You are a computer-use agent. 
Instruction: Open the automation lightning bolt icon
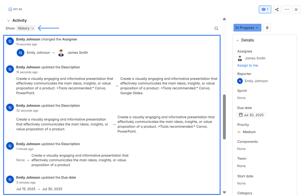tap(267, 28)
